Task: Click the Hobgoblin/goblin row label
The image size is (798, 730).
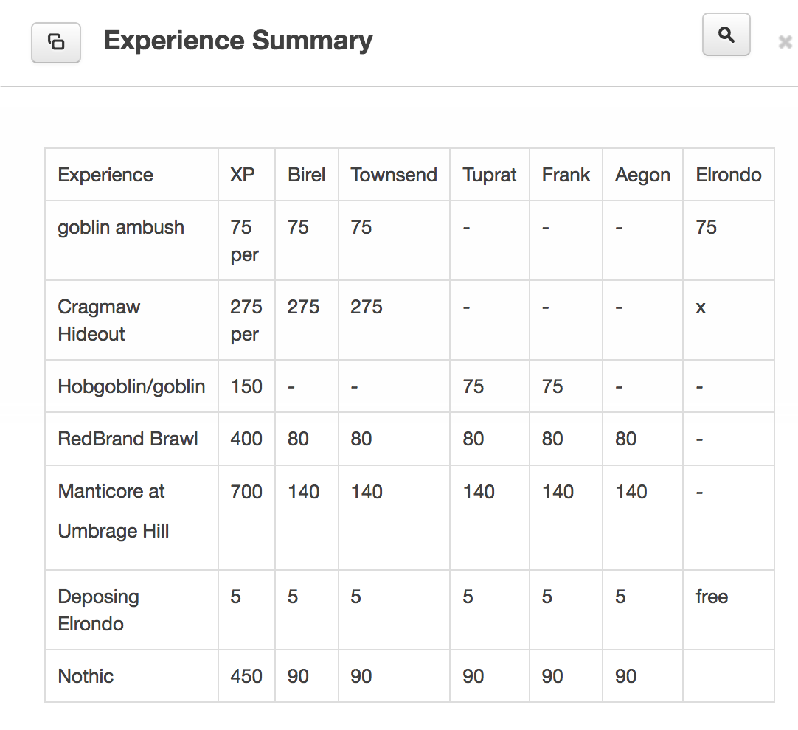Action: pos(131,386)
